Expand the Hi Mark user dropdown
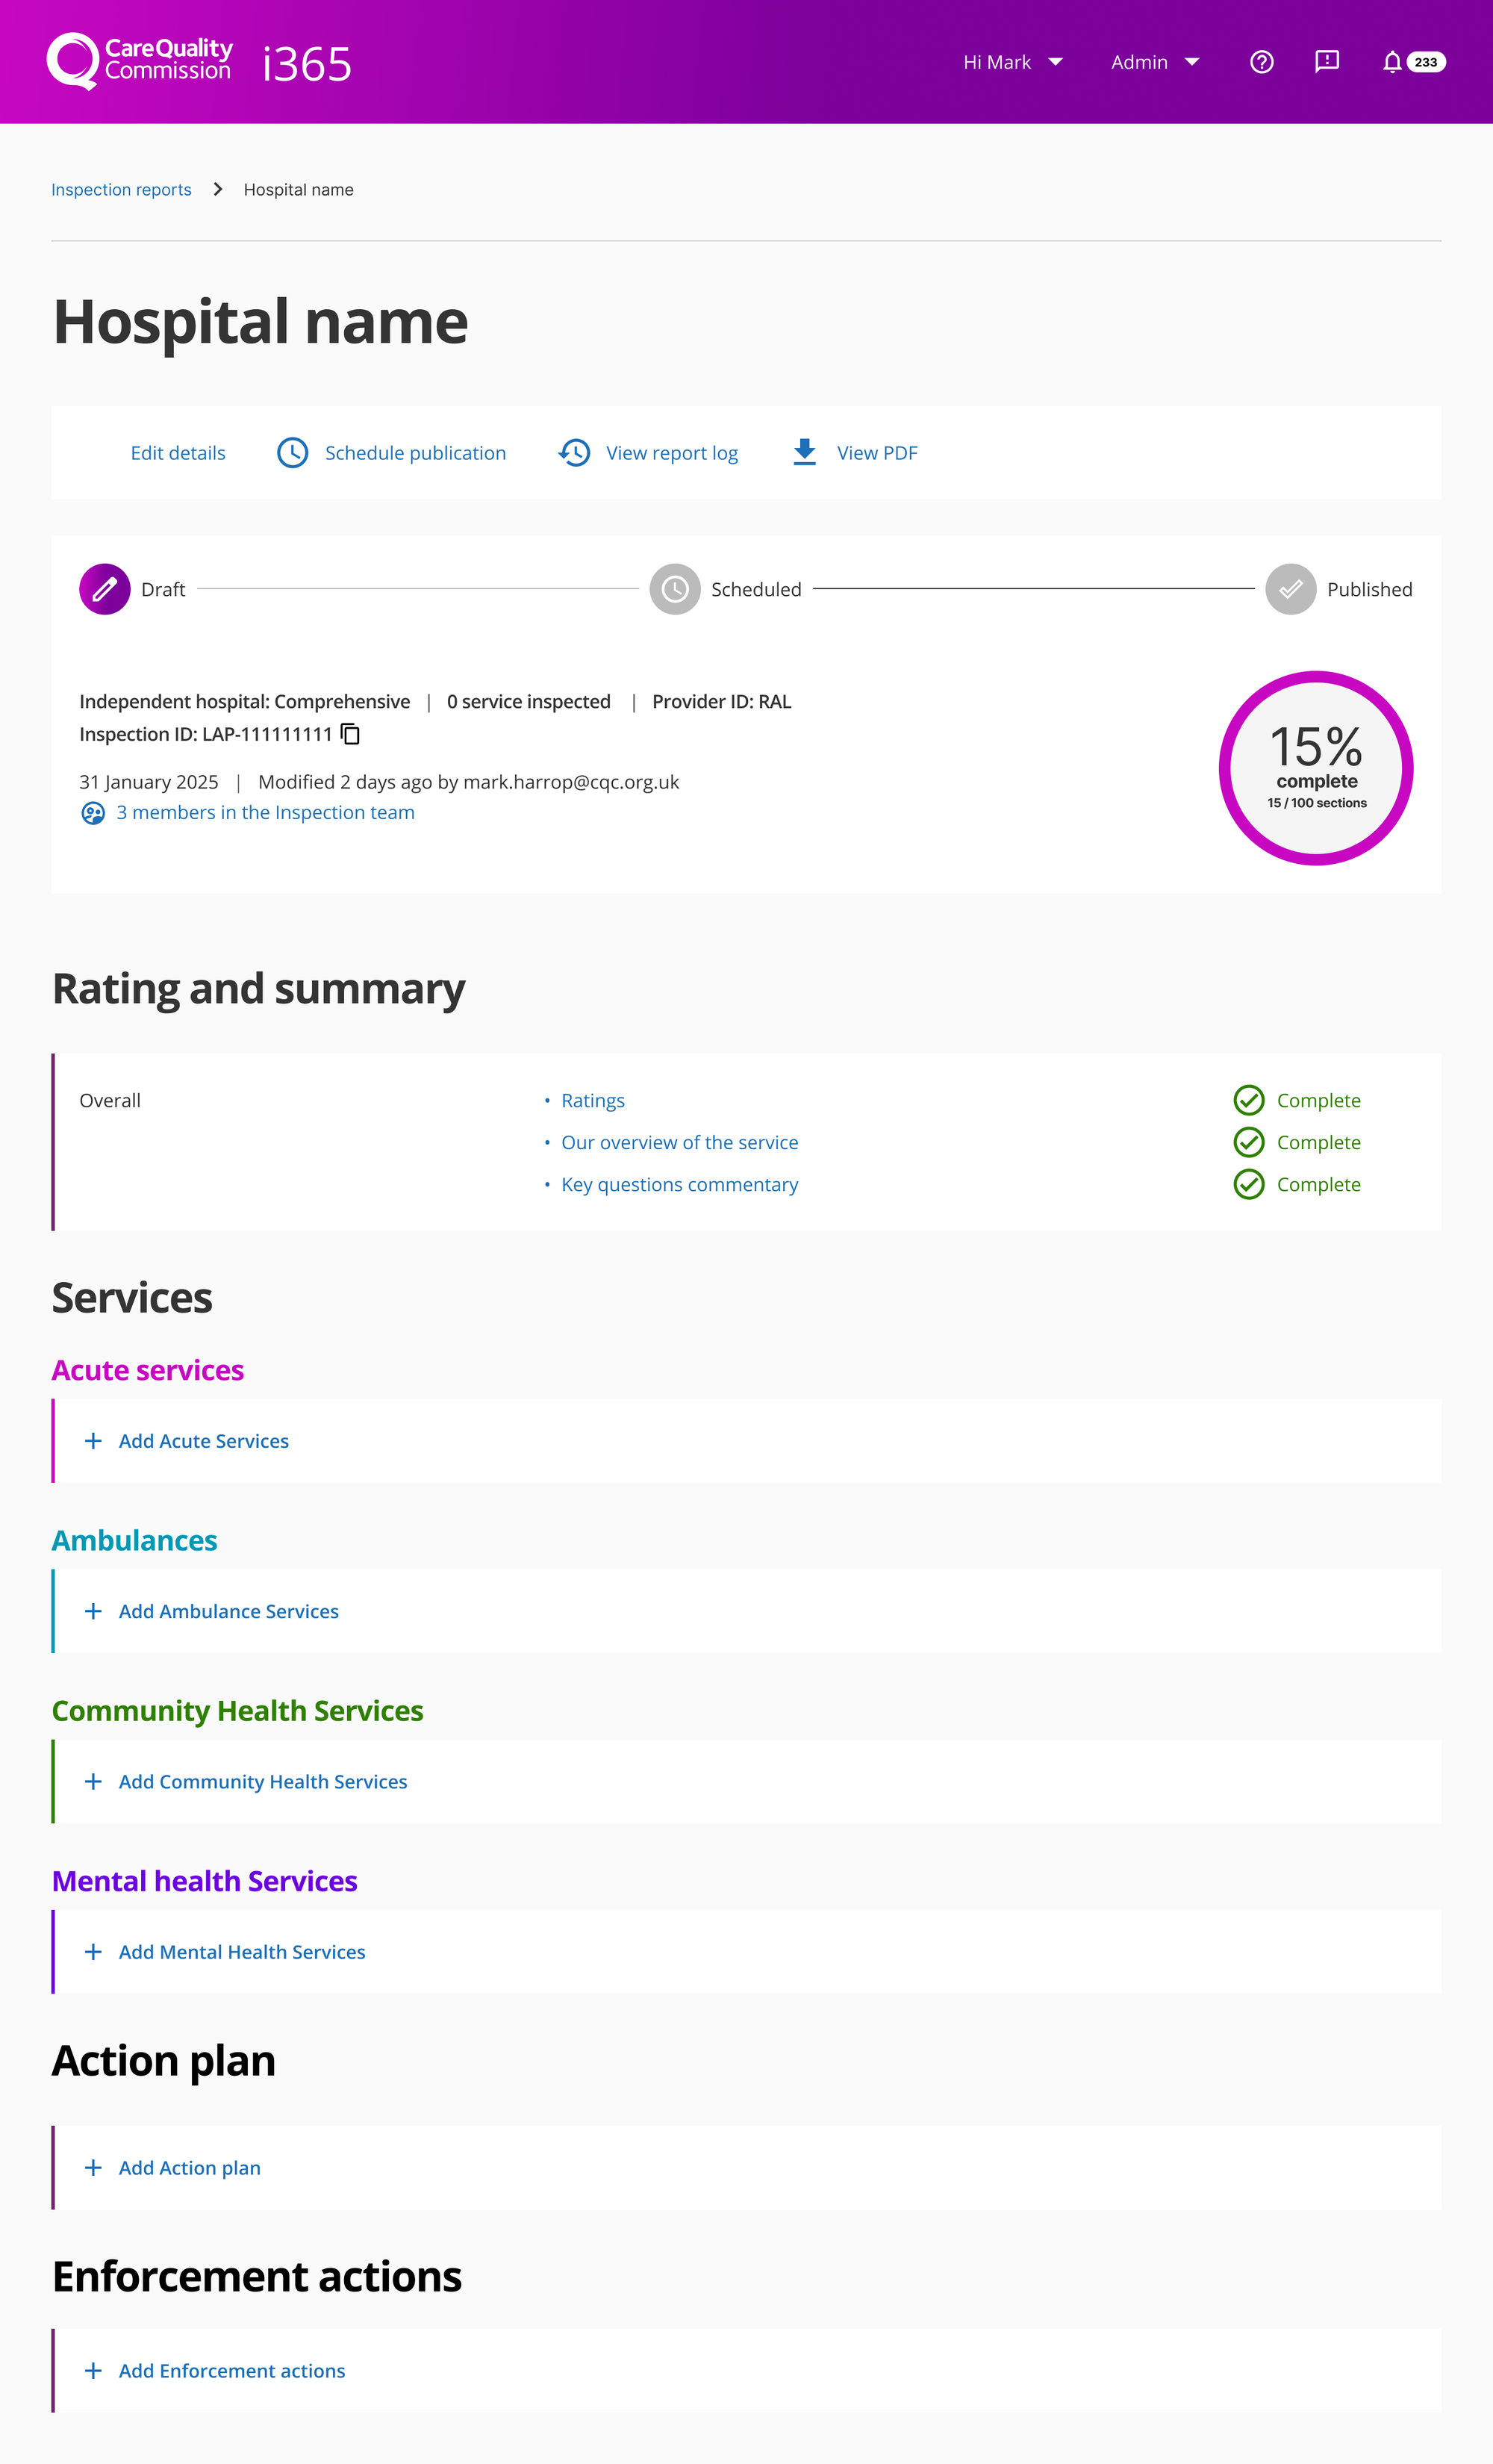This screenshot has width=1493, height=2464. (1012, 62)
